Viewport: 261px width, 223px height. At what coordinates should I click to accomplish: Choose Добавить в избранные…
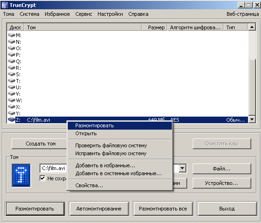point(120,165)
